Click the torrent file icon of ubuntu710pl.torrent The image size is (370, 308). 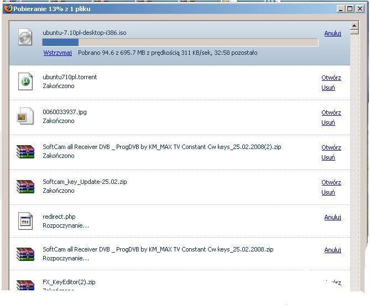tap(25, 81)
